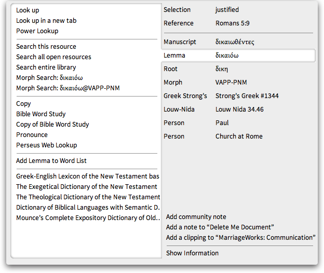Select the Root row δικη

pyautogui.click(x=238, y=69)
